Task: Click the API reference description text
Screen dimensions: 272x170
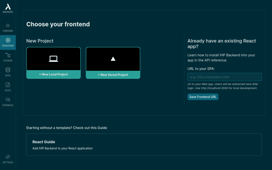Action: [x=221, y=57]
